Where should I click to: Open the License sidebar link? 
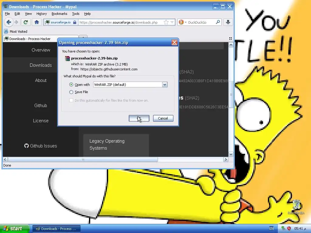[41, 121]
